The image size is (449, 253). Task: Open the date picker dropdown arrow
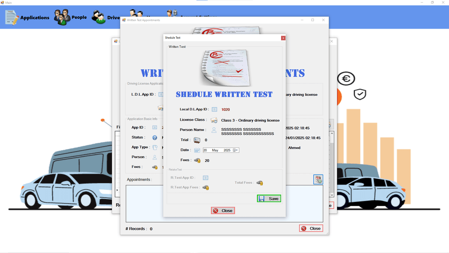(236, 150)
